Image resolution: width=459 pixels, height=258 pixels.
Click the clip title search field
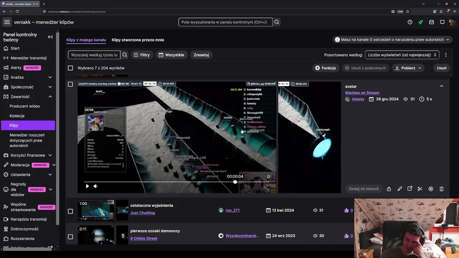click(x=94, y=55)
